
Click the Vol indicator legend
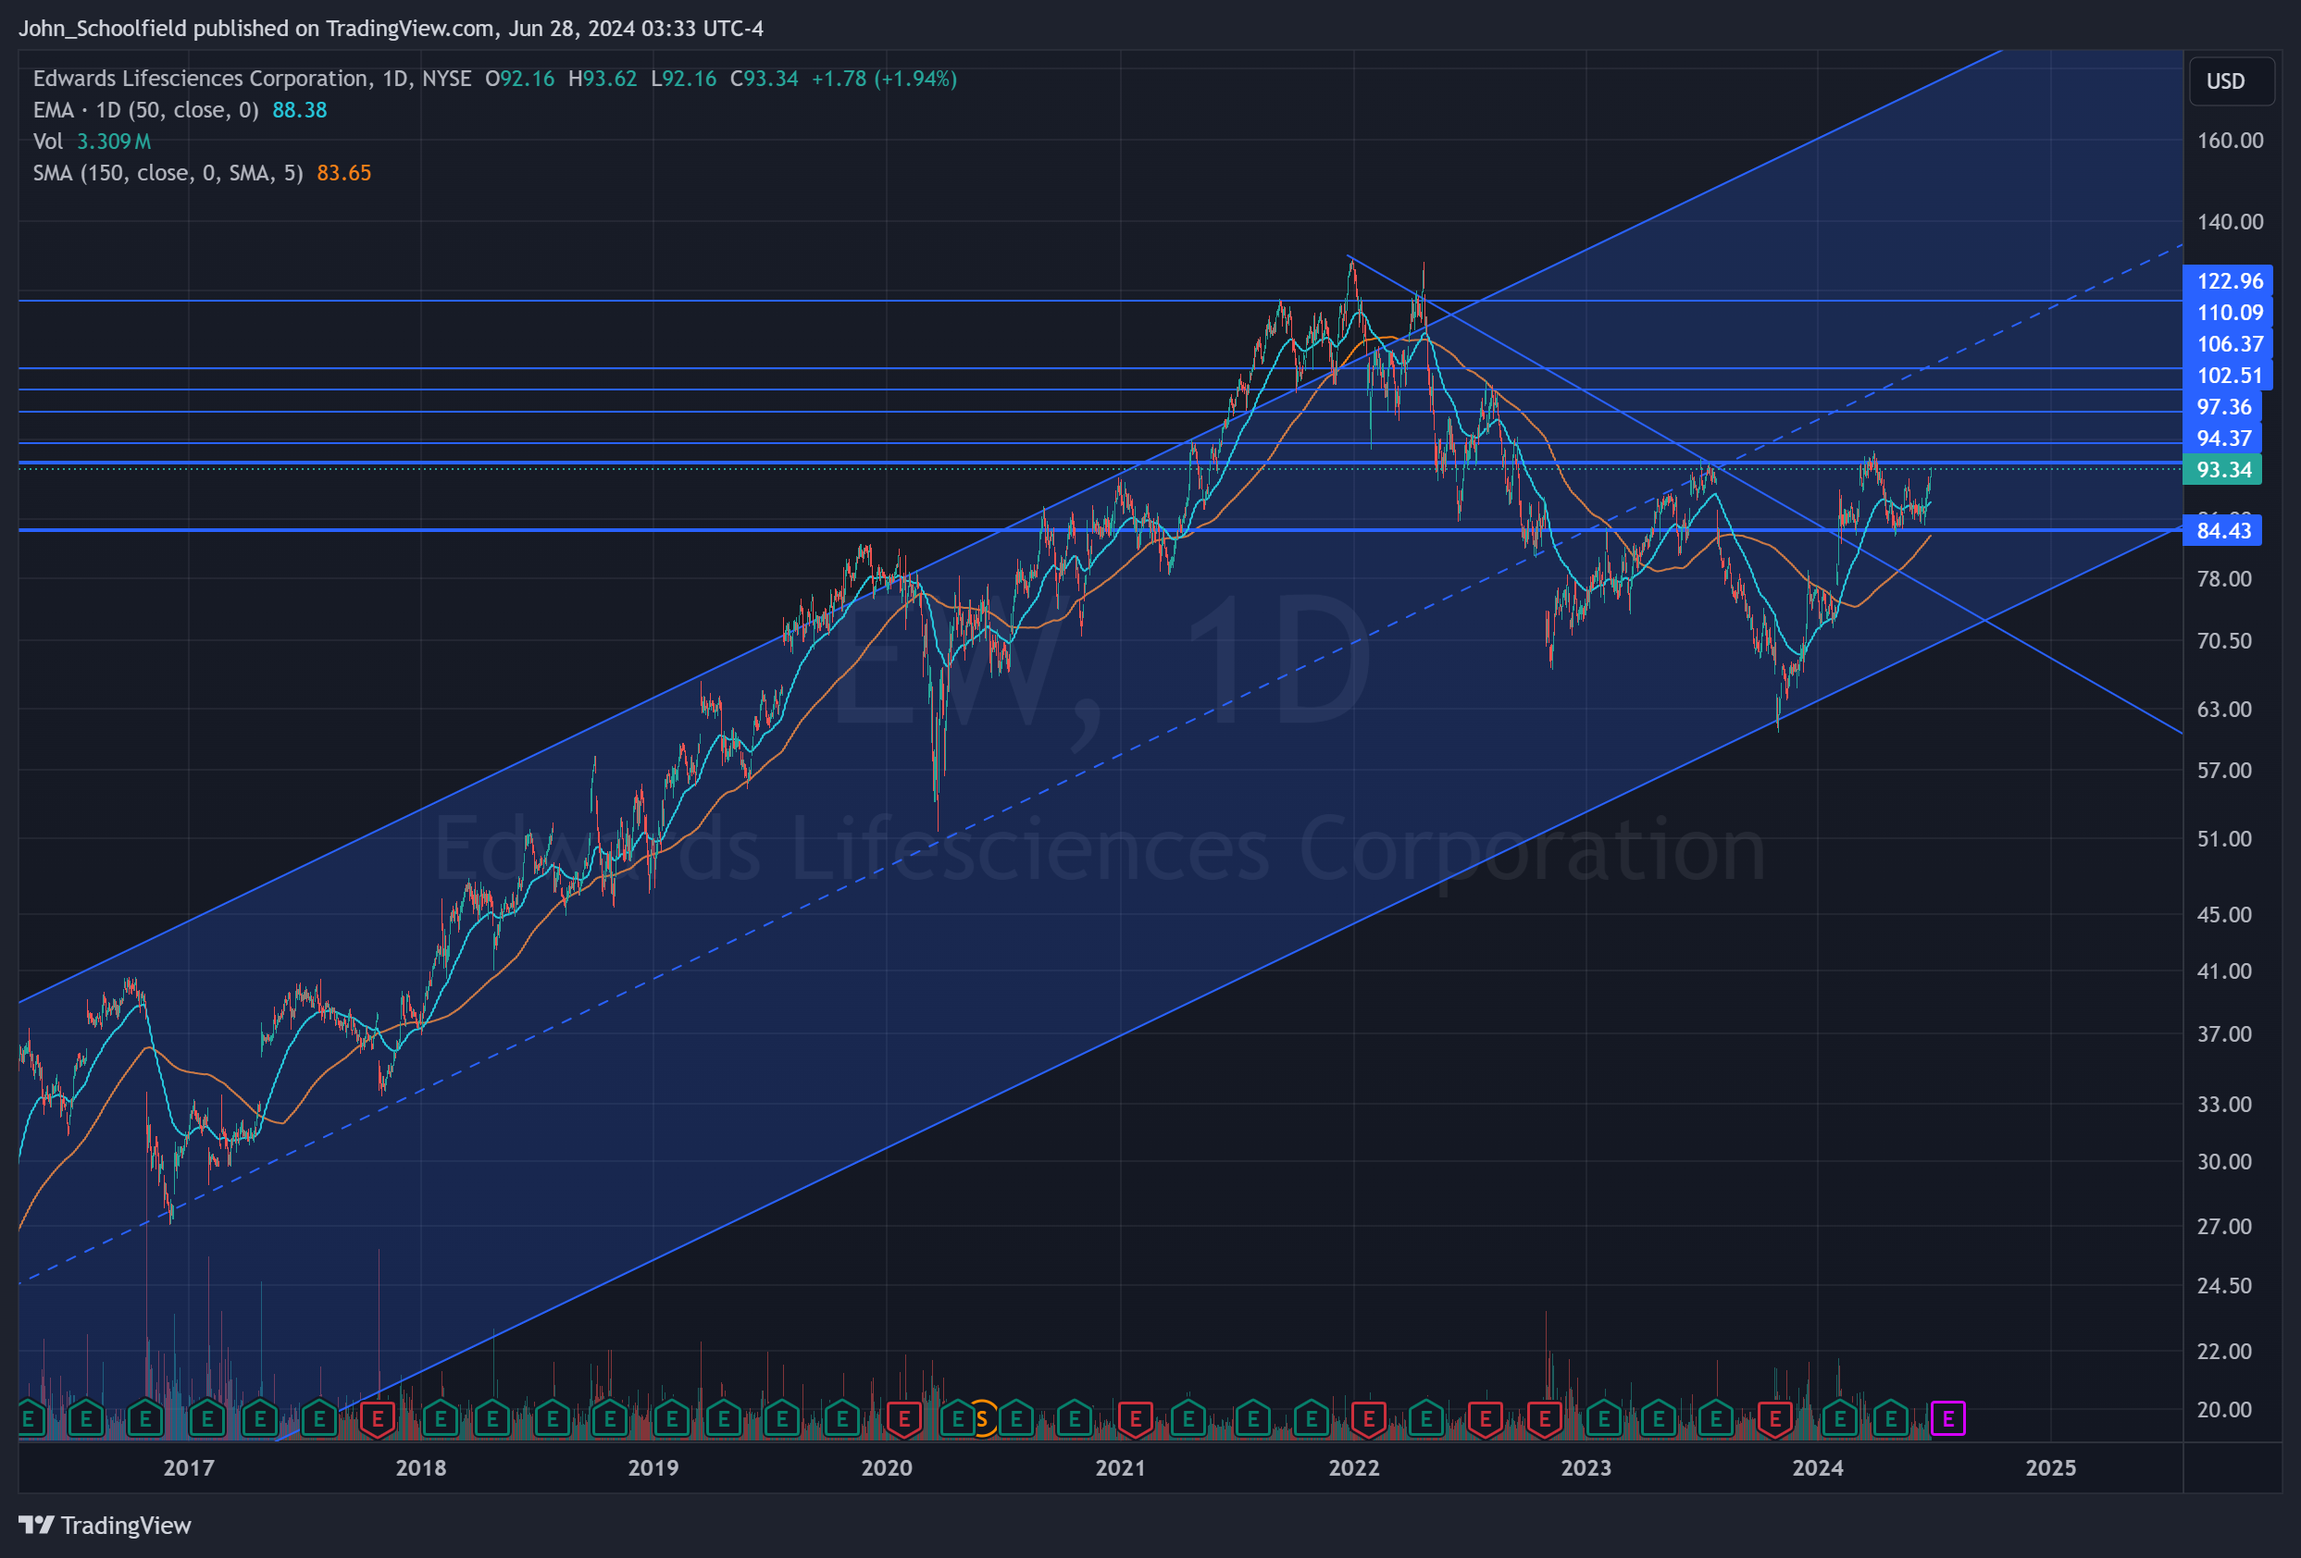tap(47, 142)
